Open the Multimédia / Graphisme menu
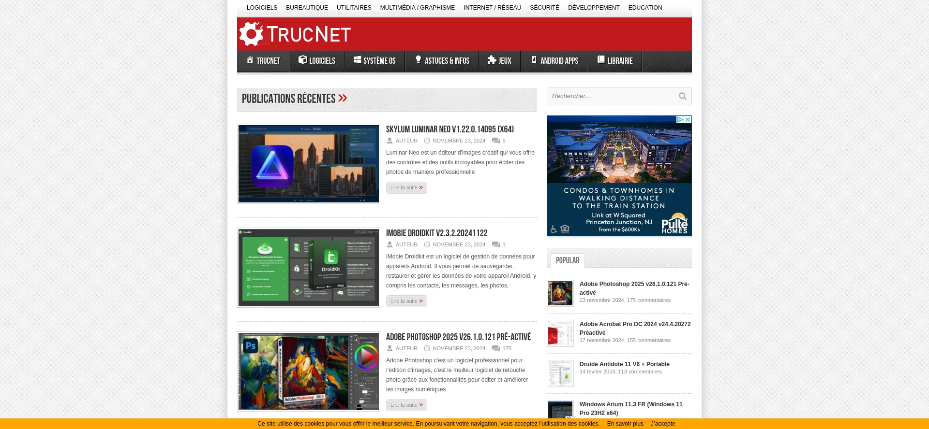The width and height of the screenshot is (929, 429). [418, 8]
